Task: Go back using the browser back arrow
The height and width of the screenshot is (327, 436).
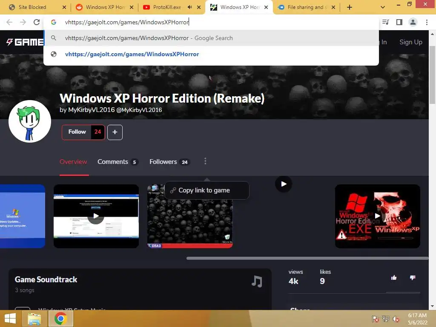Action: (x=9, y=22)
